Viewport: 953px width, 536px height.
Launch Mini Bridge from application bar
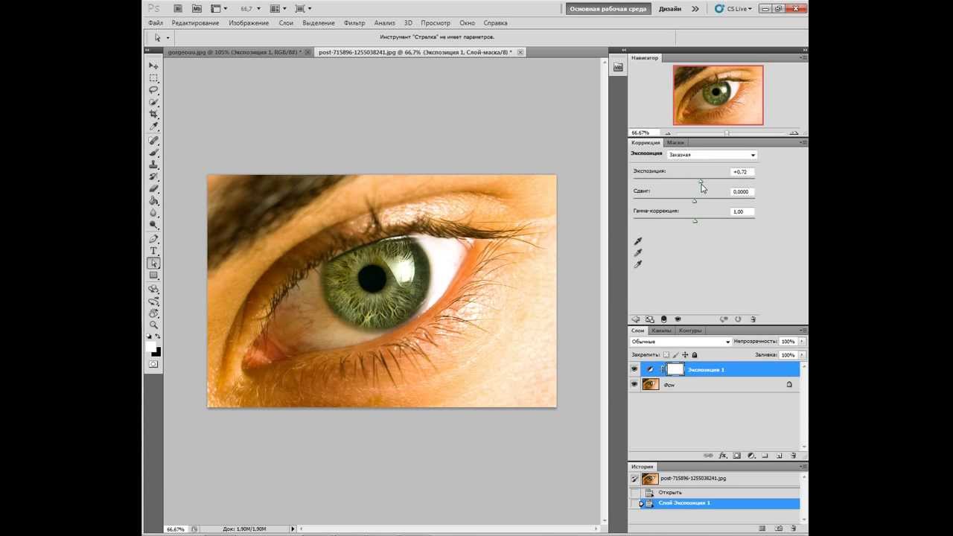click(197, 8)
